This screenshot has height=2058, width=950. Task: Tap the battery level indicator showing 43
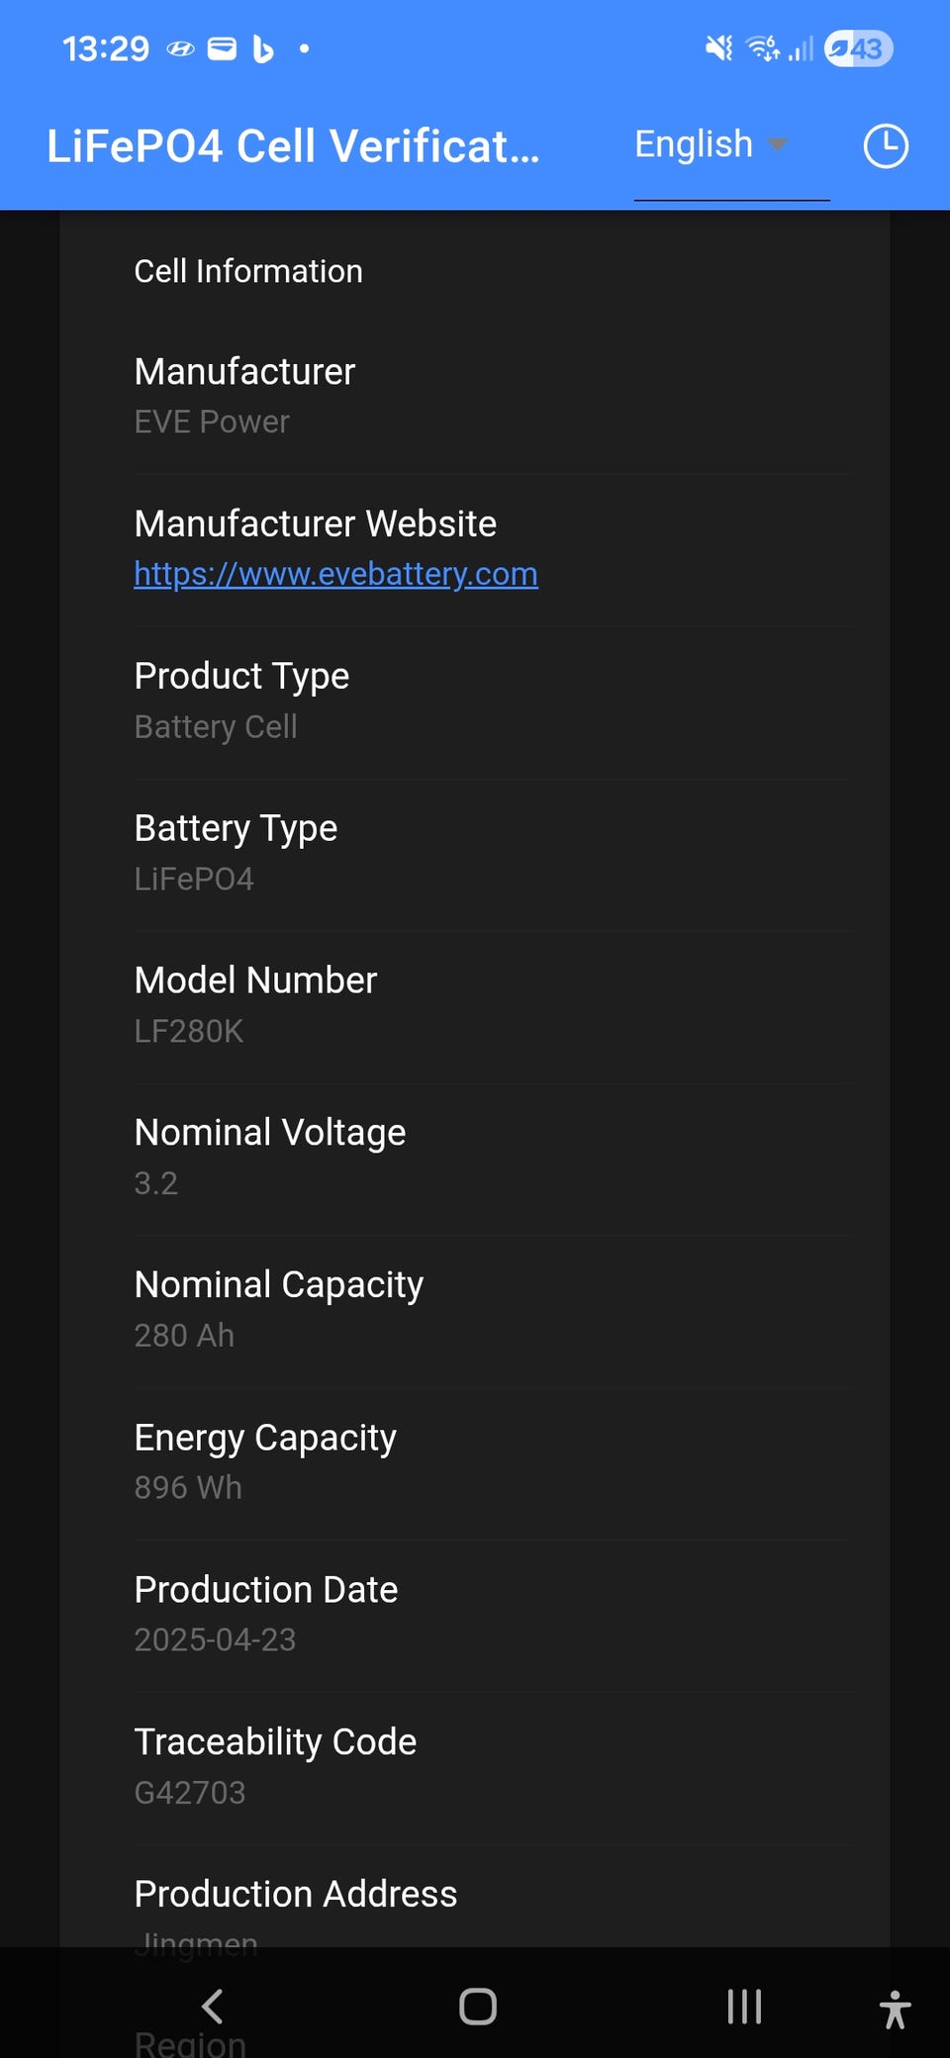tap(859, 47)
